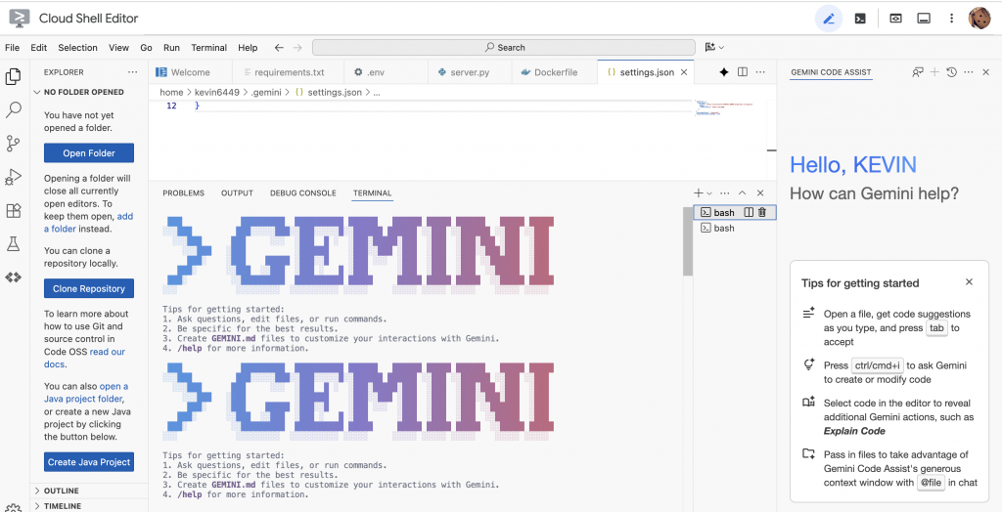
Task: Open the Source Control view
Action: coord(13,144)
